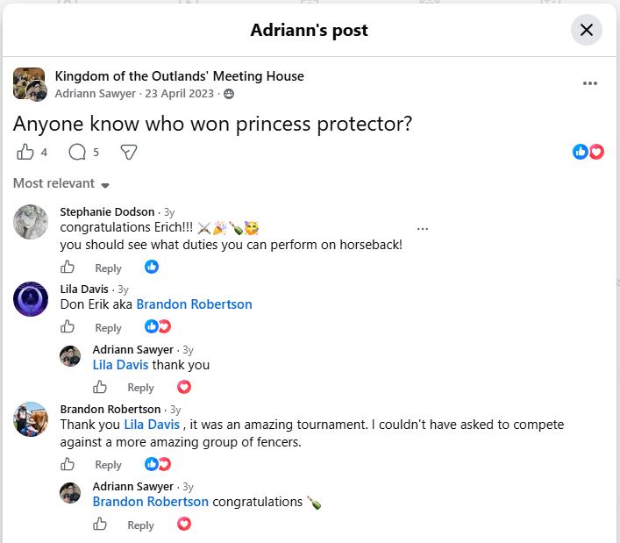Open the post options three-dot menu
This screenshot has height=543, width=620.
click(x=589, y=83)
